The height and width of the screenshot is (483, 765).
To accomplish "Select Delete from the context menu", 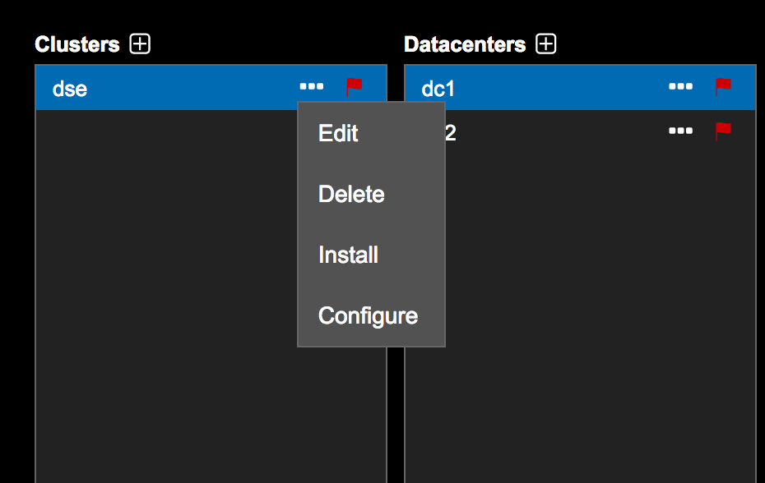I will pos(351,194).
